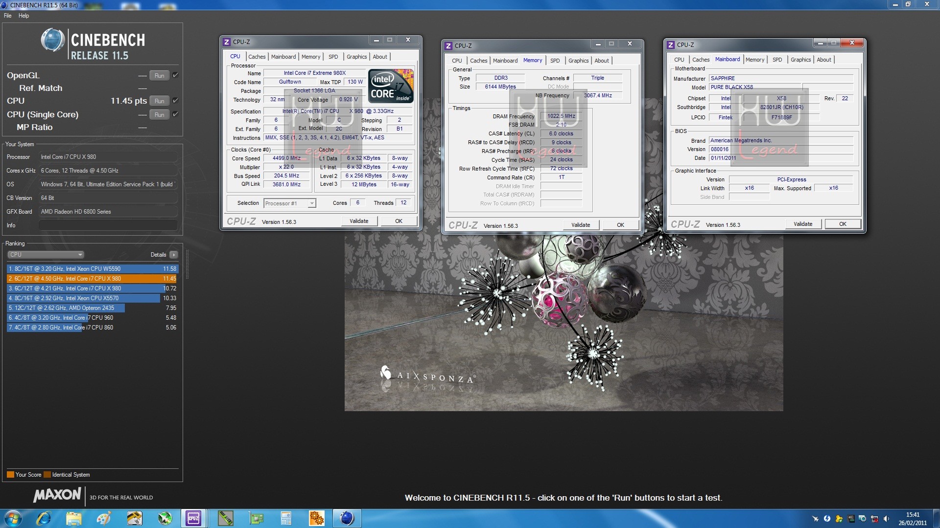Click the Identical System legend swatch
940x528 pixels.
pyautogui.click(x=47, y=475)
